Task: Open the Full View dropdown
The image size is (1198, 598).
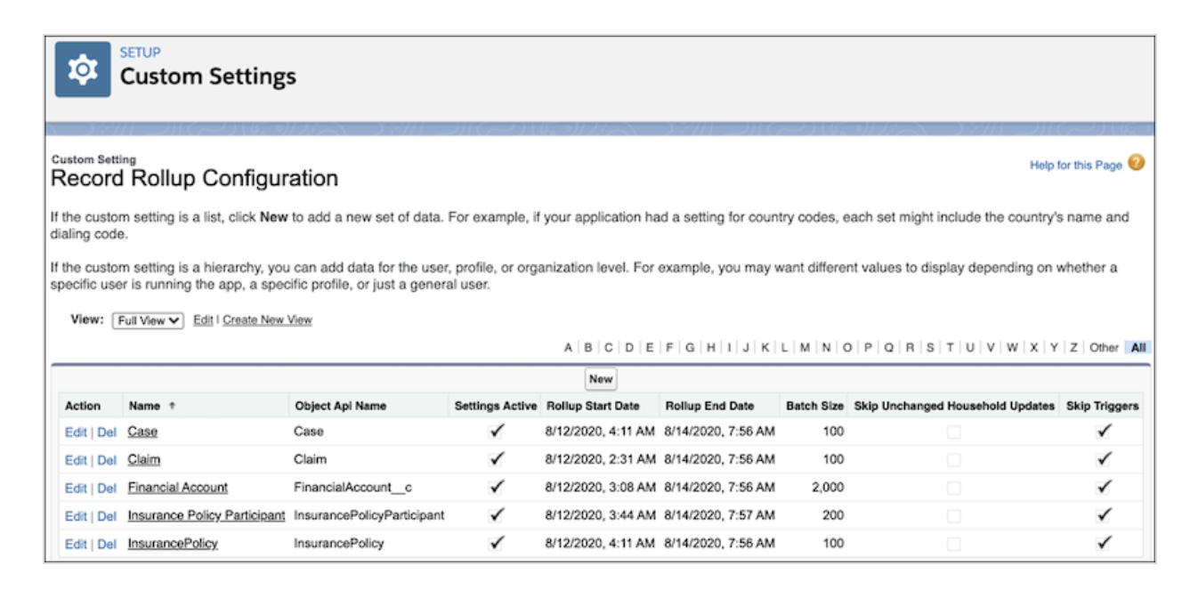Action: [x=148, y=320]
